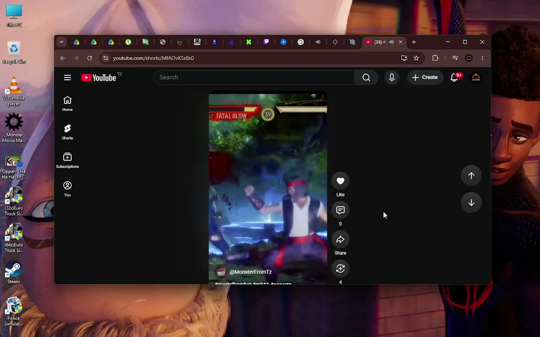This screenshot has height=337, width=540.
Task: Open the Chrome three-dot menu
Action: click(x=482, y=58)
